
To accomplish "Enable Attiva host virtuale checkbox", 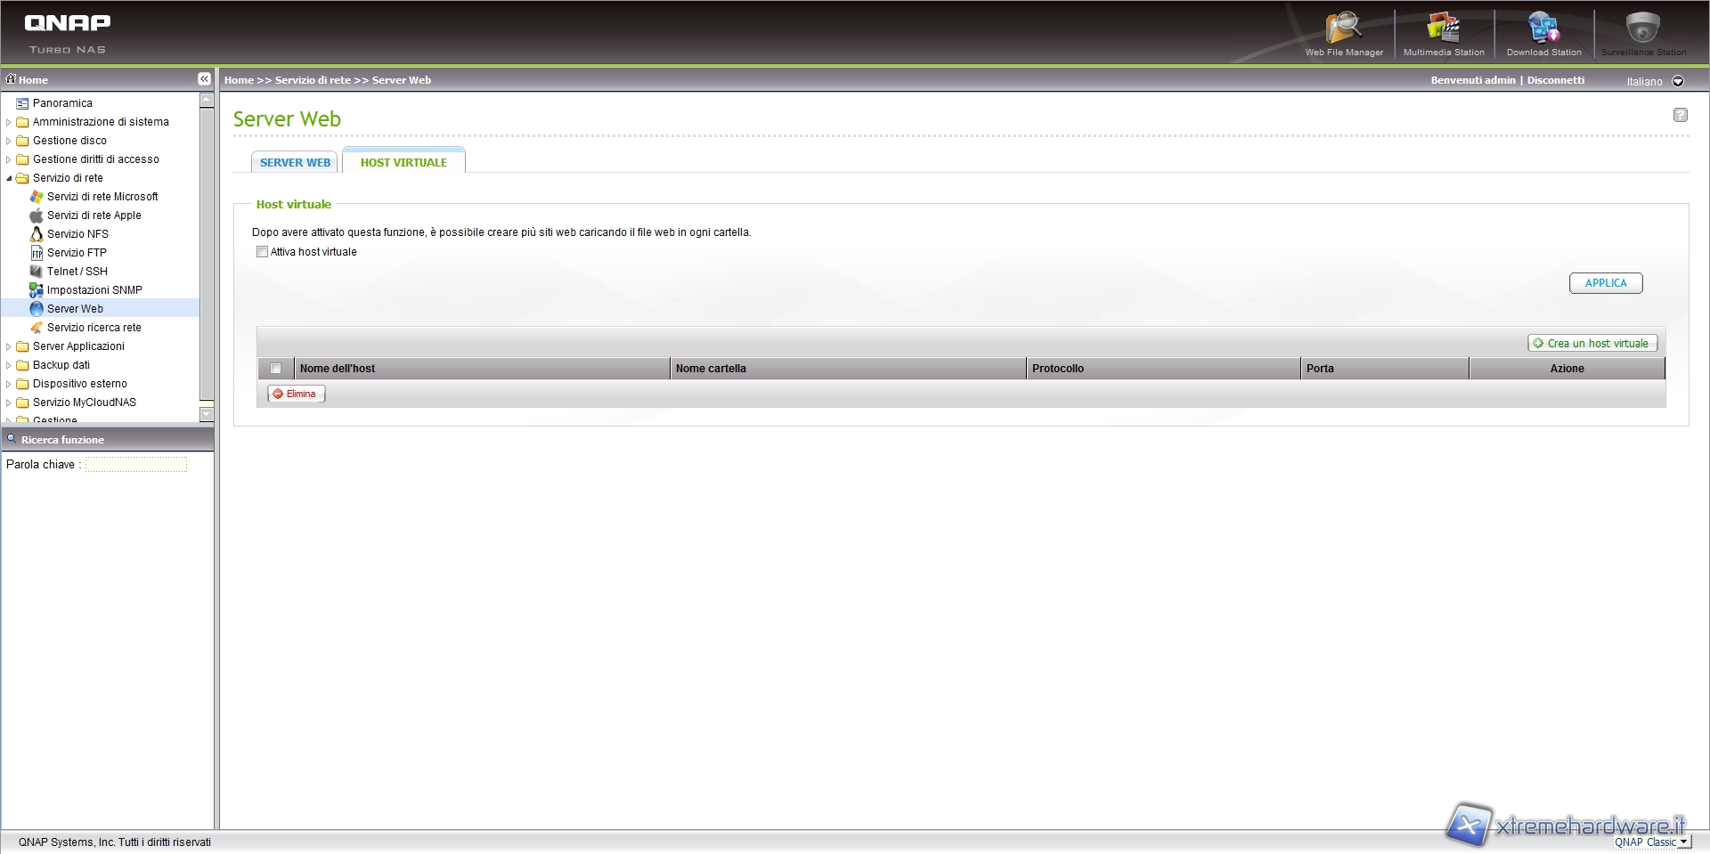I will click(x=263, y=252).
